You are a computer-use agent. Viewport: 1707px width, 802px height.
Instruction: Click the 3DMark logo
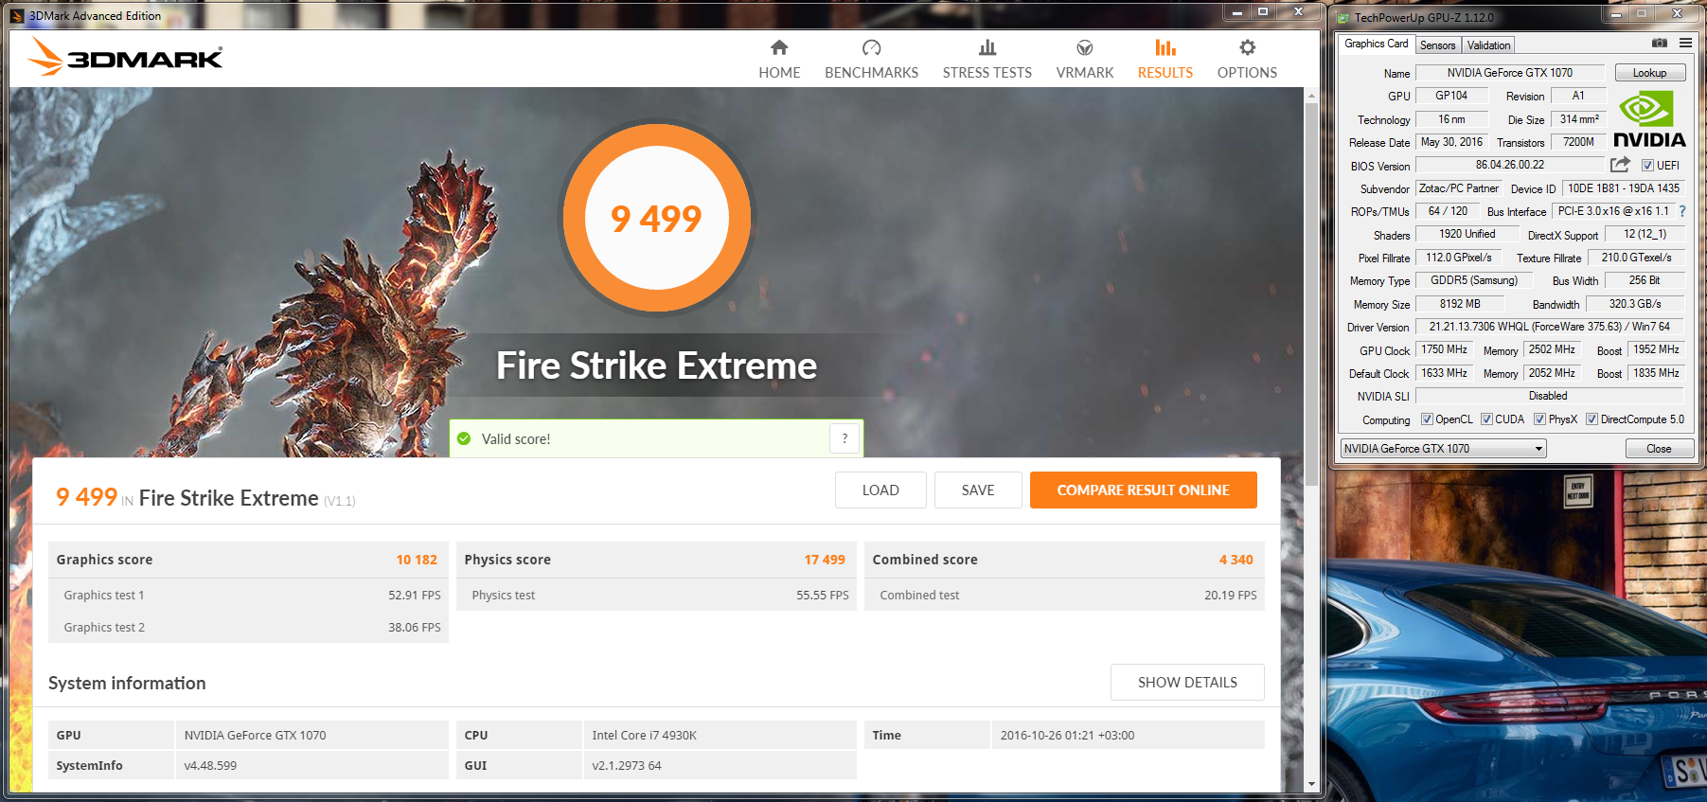point(126,57)
